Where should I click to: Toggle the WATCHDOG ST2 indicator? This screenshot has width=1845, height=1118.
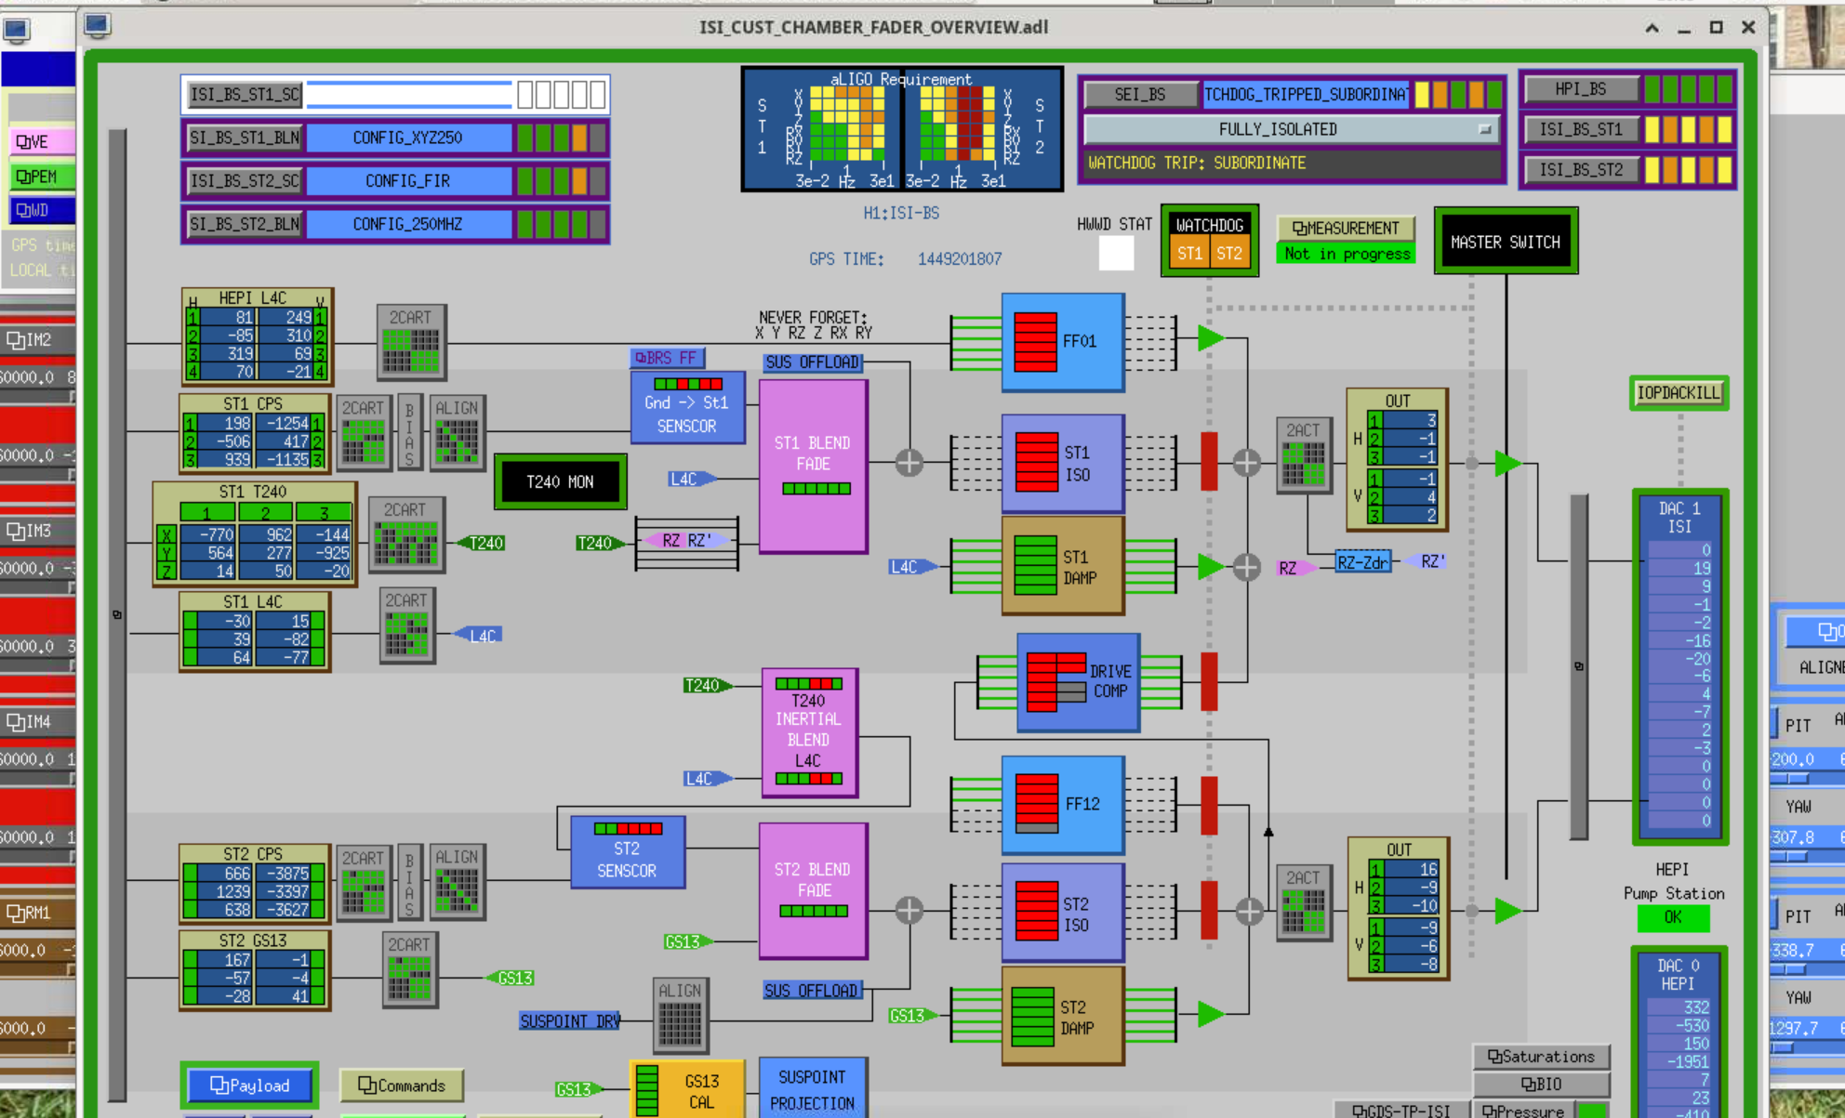(1229, 253)
